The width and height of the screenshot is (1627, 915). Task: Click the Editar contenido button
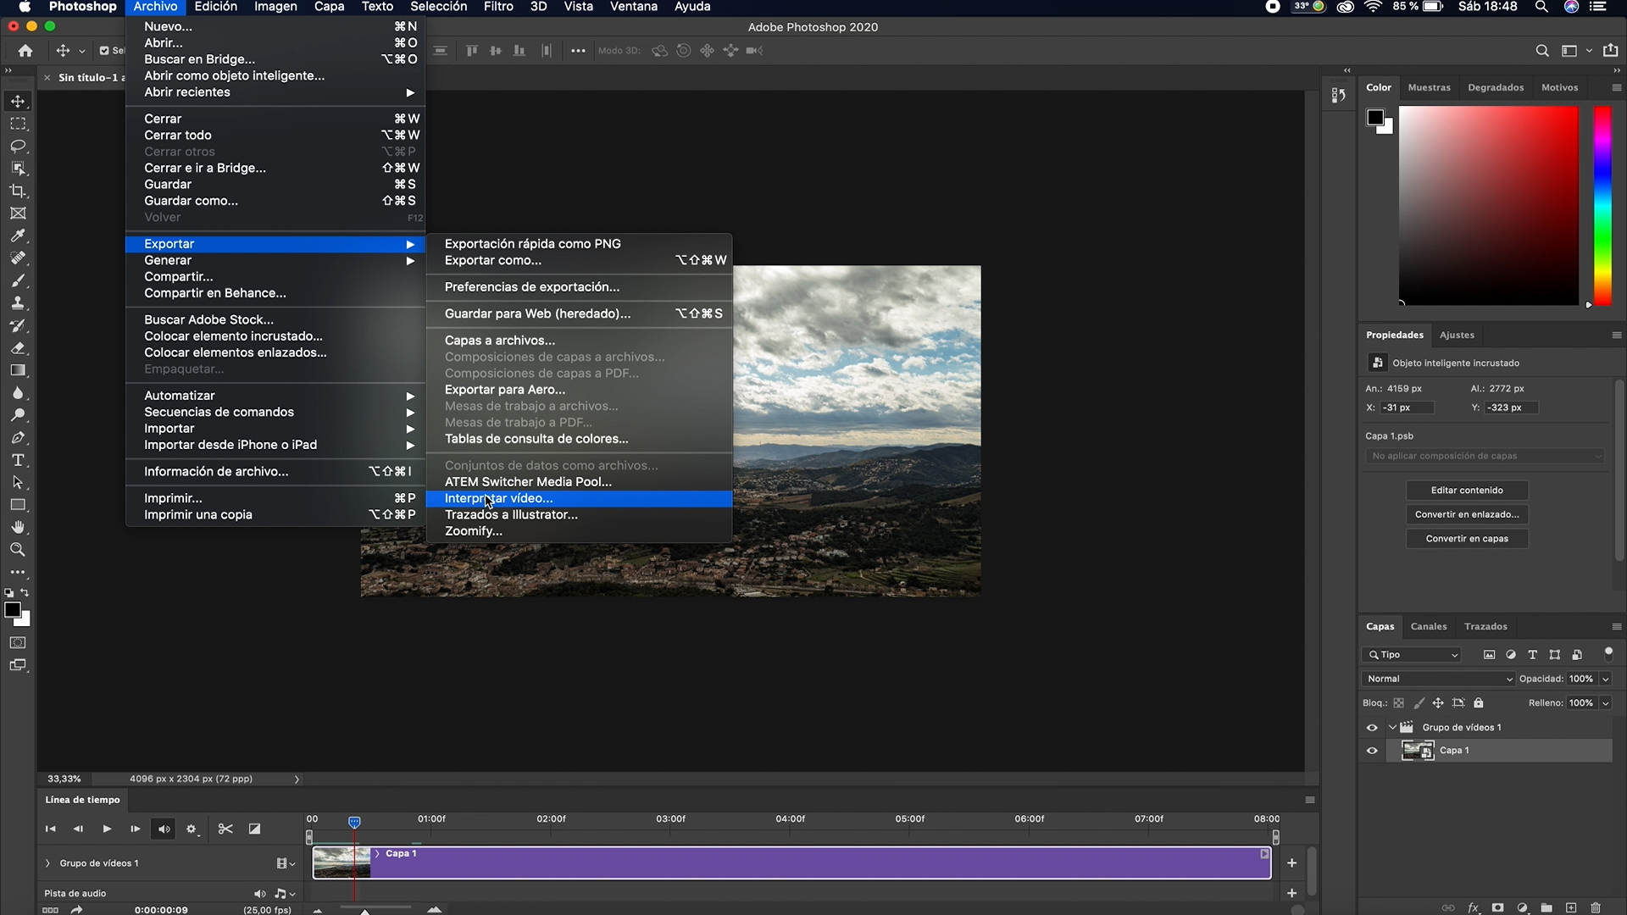1468,490
